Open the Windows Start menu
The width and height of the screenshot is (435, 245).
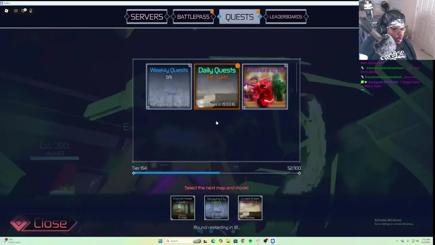click(x=160, y=241)
